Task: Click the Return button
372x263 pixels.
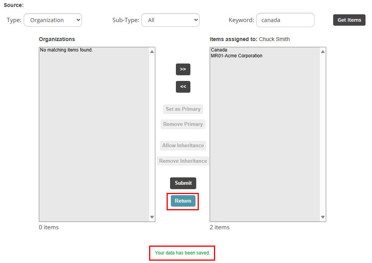Action: (x=183, y=201)
